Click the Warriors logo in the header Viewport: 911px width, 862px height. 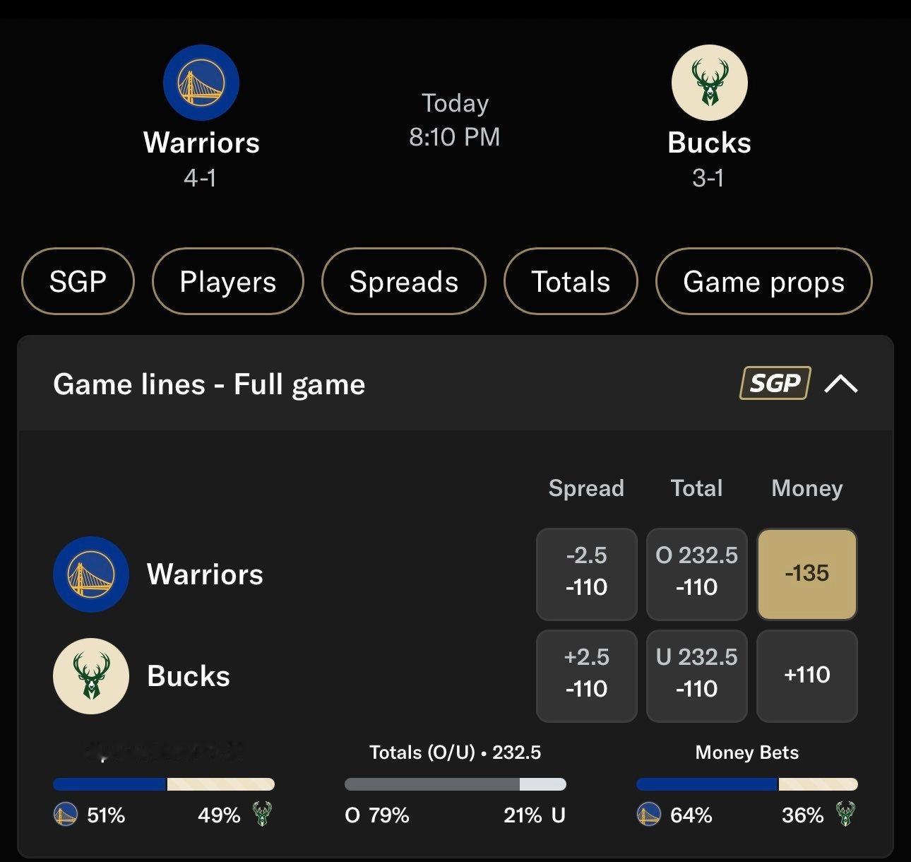[x=201, y=83]
